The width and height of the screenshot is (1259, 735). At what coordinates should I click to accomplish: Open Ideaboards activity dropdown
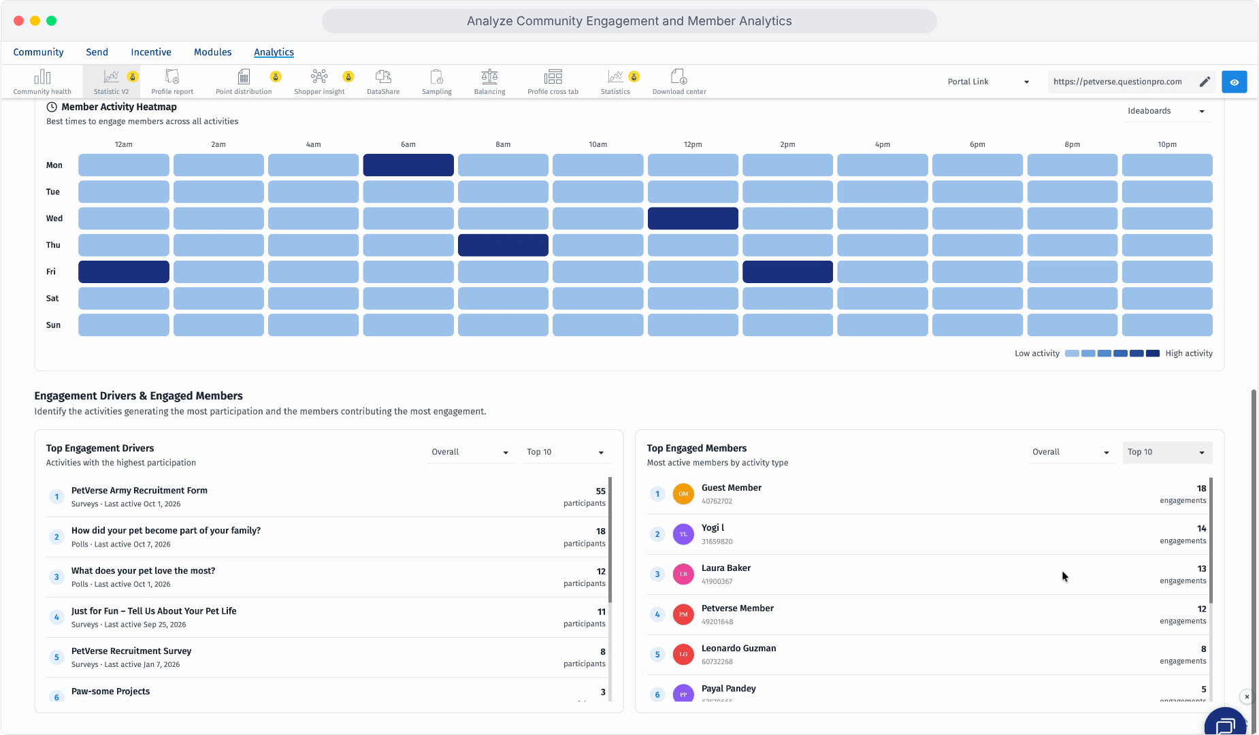coord(1166,111)
